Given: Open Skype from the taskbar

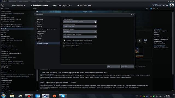Looking at the screenshot, I should click(x=63, y=96).
